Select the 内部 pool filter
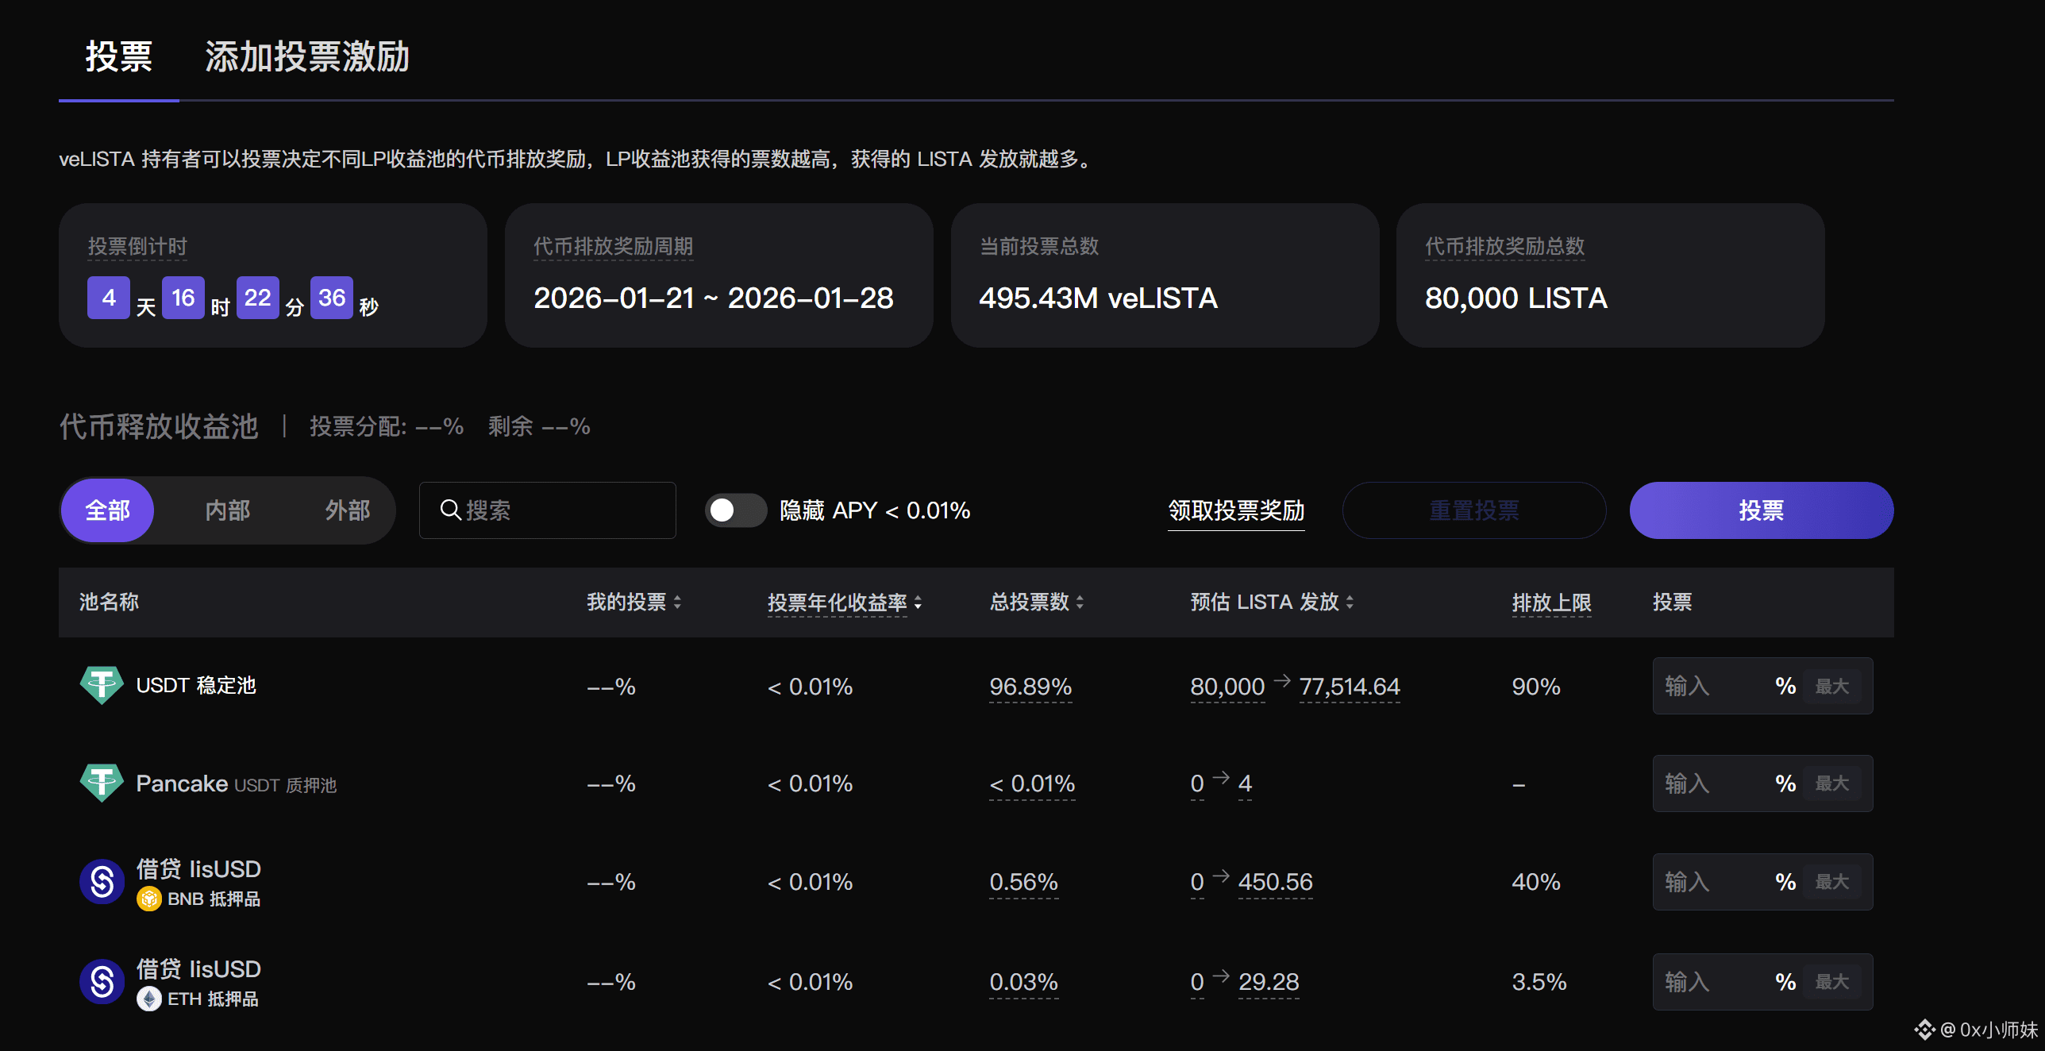The image size is (2045, 1051). (228, 510)
